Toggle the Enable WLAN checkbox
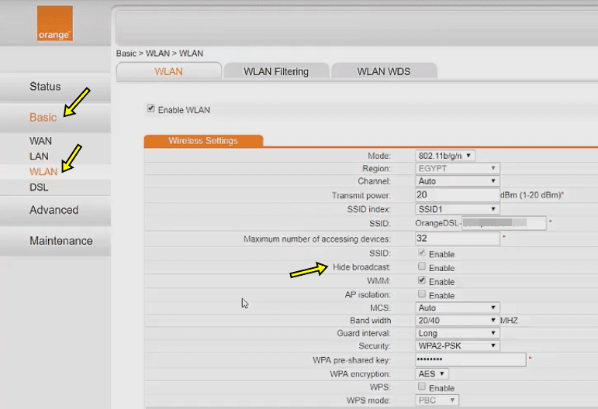The width and height of the screenshot is (598, 409). [151, 108]
